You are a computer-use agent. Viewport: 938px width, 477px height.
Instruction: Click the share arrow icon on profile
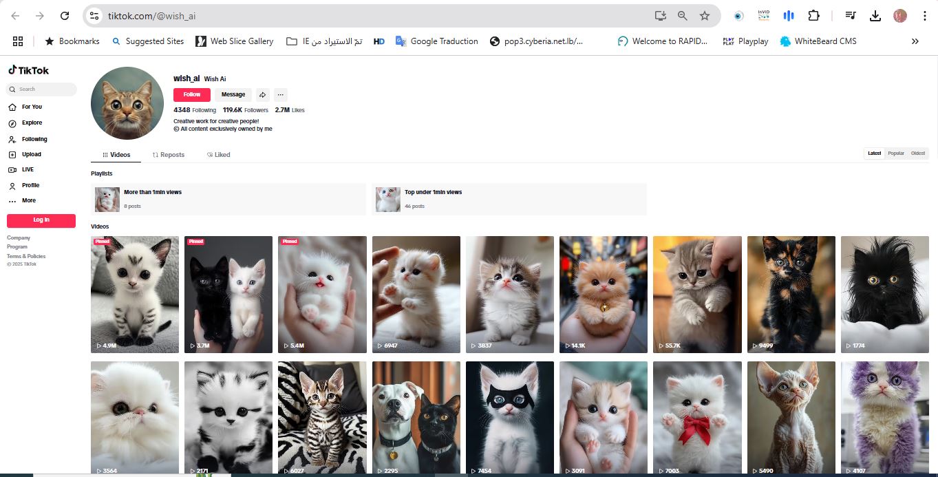pyautogui.click(x=262, y=95)
